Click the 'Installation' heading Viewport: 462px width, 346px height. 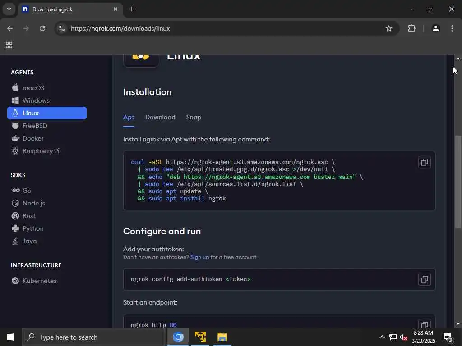148,92
